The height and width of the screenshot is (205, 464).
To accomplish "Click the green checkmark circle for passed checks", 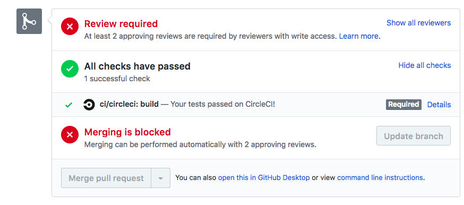I will [70, 69].
